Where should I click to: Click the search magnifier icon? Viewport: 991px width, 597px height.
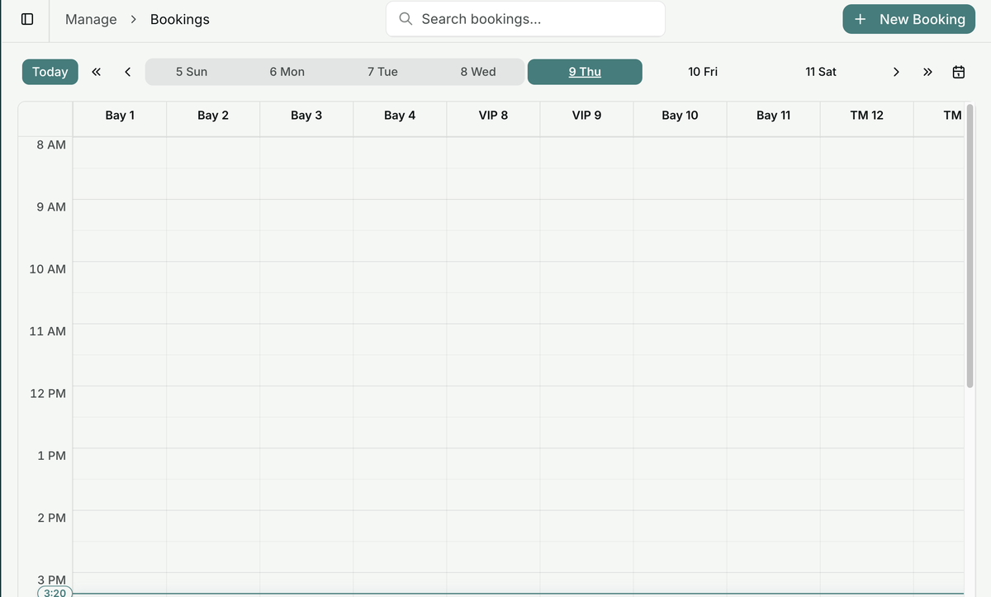405,19
